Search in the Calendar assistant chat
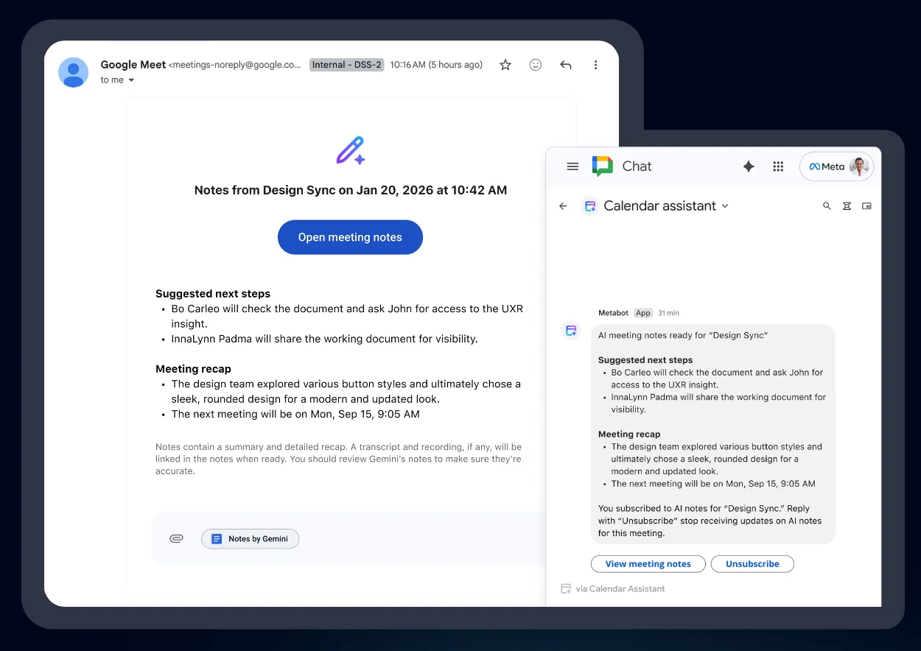 827,206
